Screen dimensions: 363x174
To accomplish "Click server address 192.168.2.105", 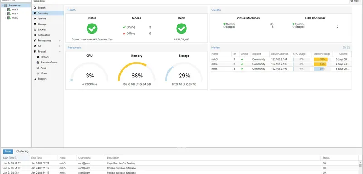I will [x=279, y=64].
